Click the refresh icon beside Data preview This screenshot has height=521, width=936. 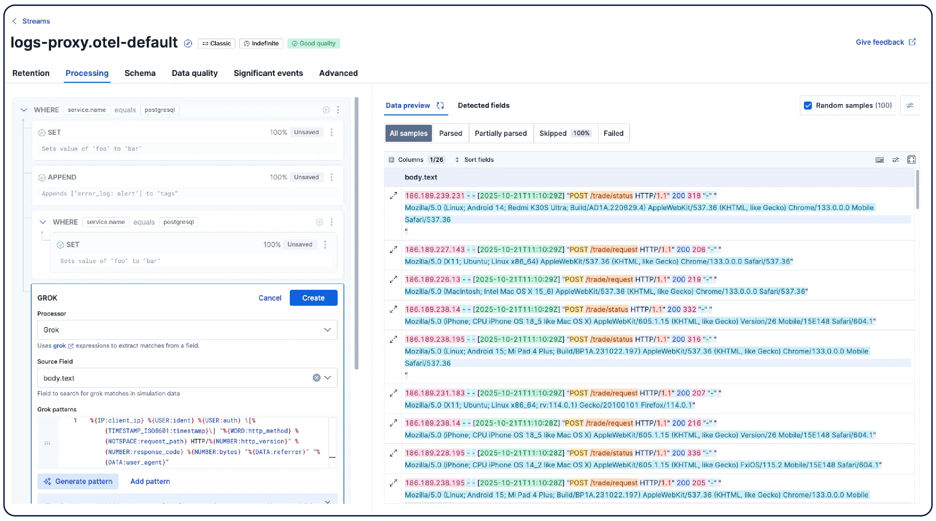pos(441,105)
